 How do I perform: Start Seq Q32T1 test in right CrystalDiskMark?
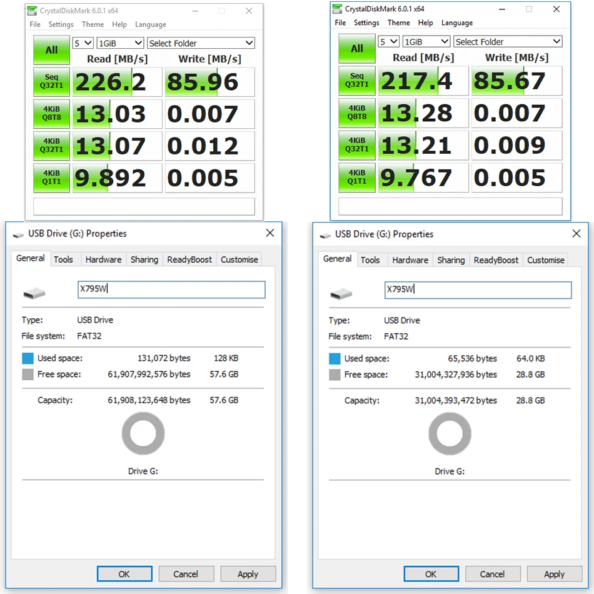(x=357, y=80)
